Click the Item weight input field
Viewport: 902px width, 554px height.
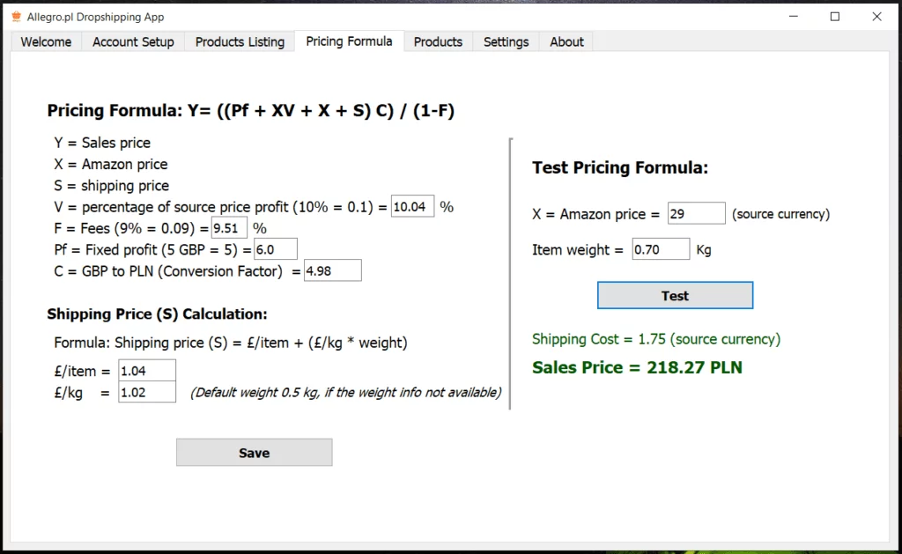pos(661,249)
